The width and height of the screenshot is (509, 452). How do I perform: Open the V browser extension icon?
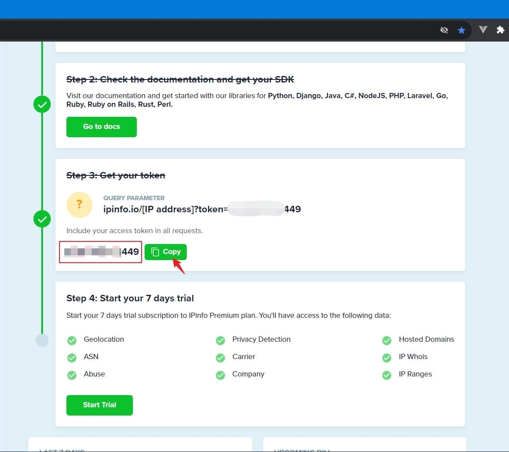coord(483,30)
